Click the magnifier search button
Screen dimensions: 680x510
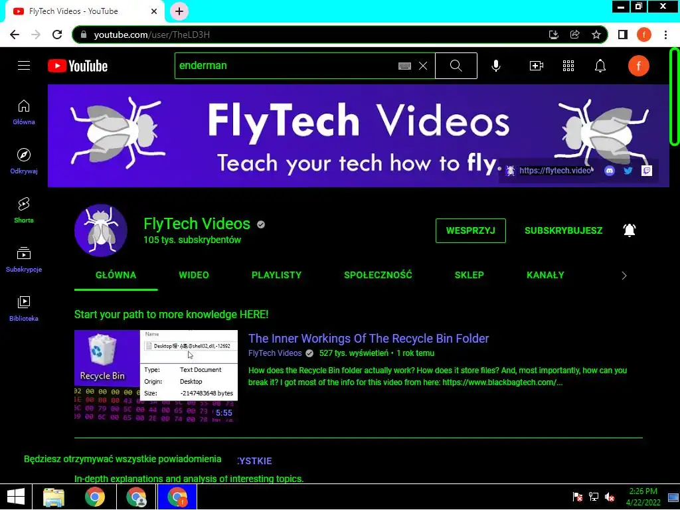[456, 66]
